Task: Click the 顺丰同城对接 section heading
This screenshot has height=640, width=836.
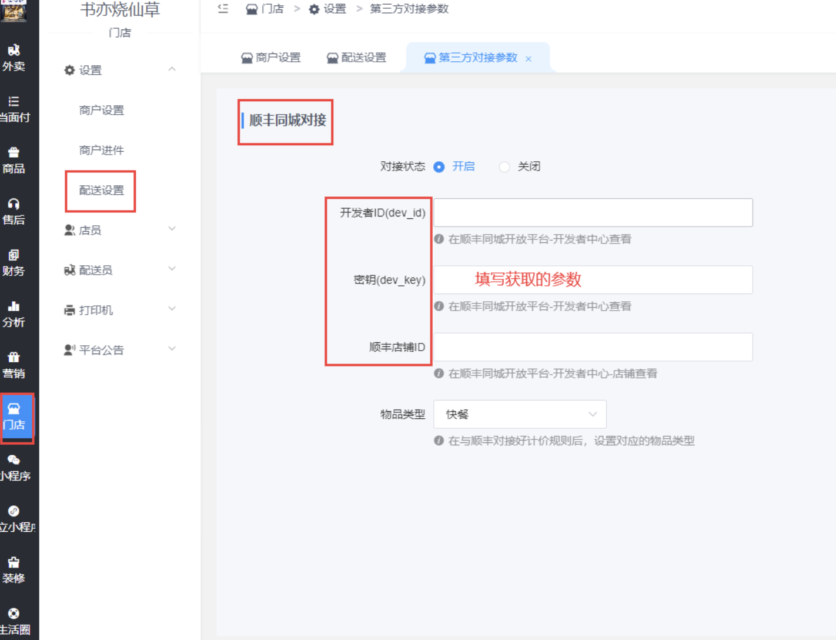Action: pyautogui.click(x=288, y=120)
